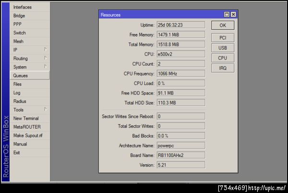Screen dimensions: 288x193
Task: Open the System menu item
Action: click(x=30, y=67)
